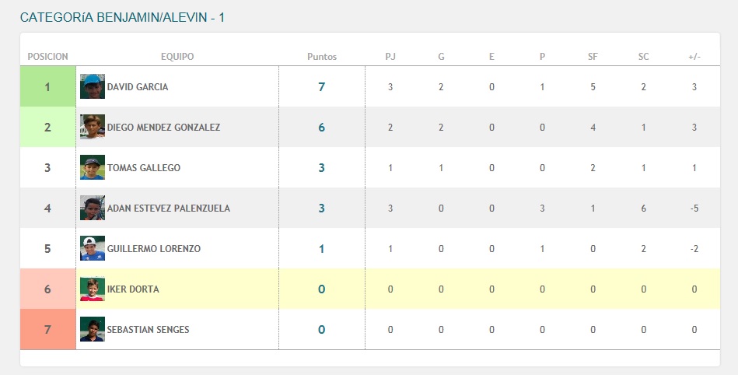Click the DIEGO MENDEZ GONZALEZ name link
This screenshot has width=738, height=375.
point(163,127)
